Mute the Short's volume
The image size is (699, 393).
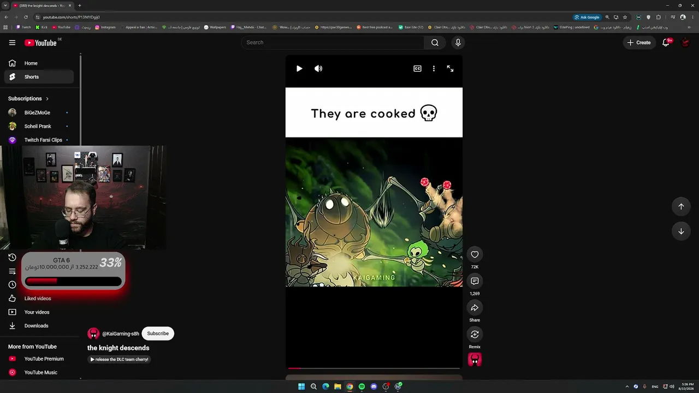[x=318, y=69]
